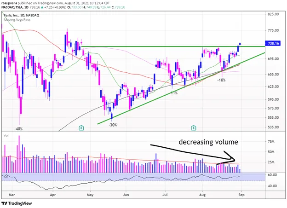Screen dimensions: 287x208
Task: Click the 50M volume axis label
Action: click(271, 152)
